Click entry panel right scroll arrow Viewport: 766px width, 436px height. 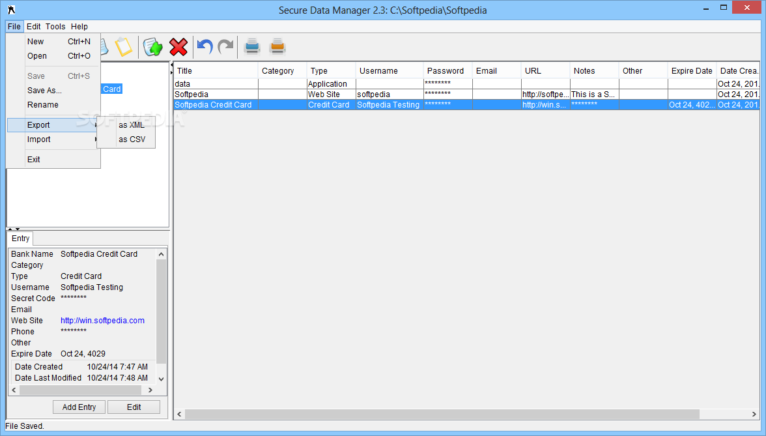(150, 390)
